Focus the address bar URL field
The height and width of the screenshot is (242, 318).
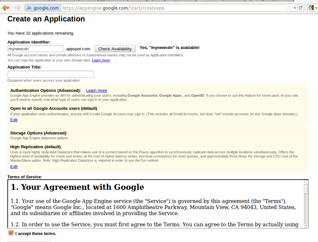pos(172,8)
